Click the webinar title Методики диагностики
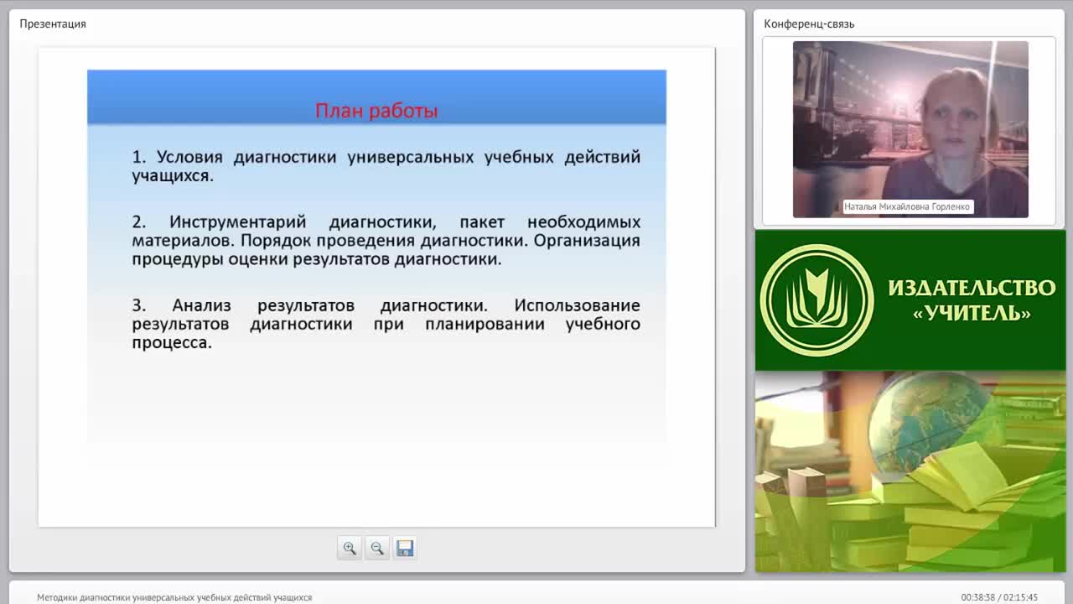1073x604 pixels. click(174, 597)
